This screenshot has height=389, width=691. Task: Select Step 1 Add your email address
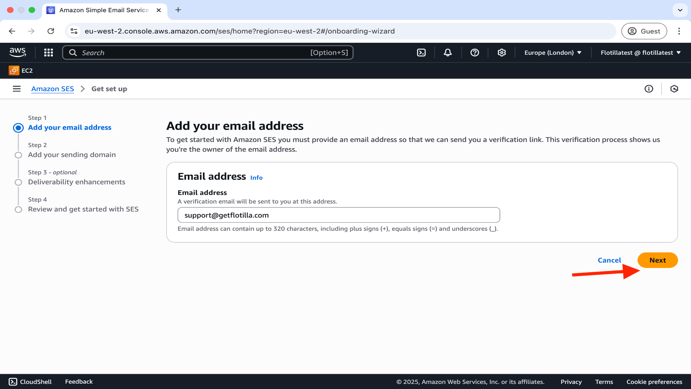click(x=69, y=128)
